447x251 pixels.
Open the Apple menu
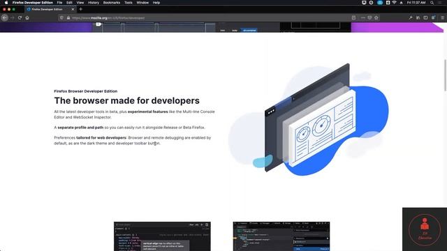click(6, 3)
